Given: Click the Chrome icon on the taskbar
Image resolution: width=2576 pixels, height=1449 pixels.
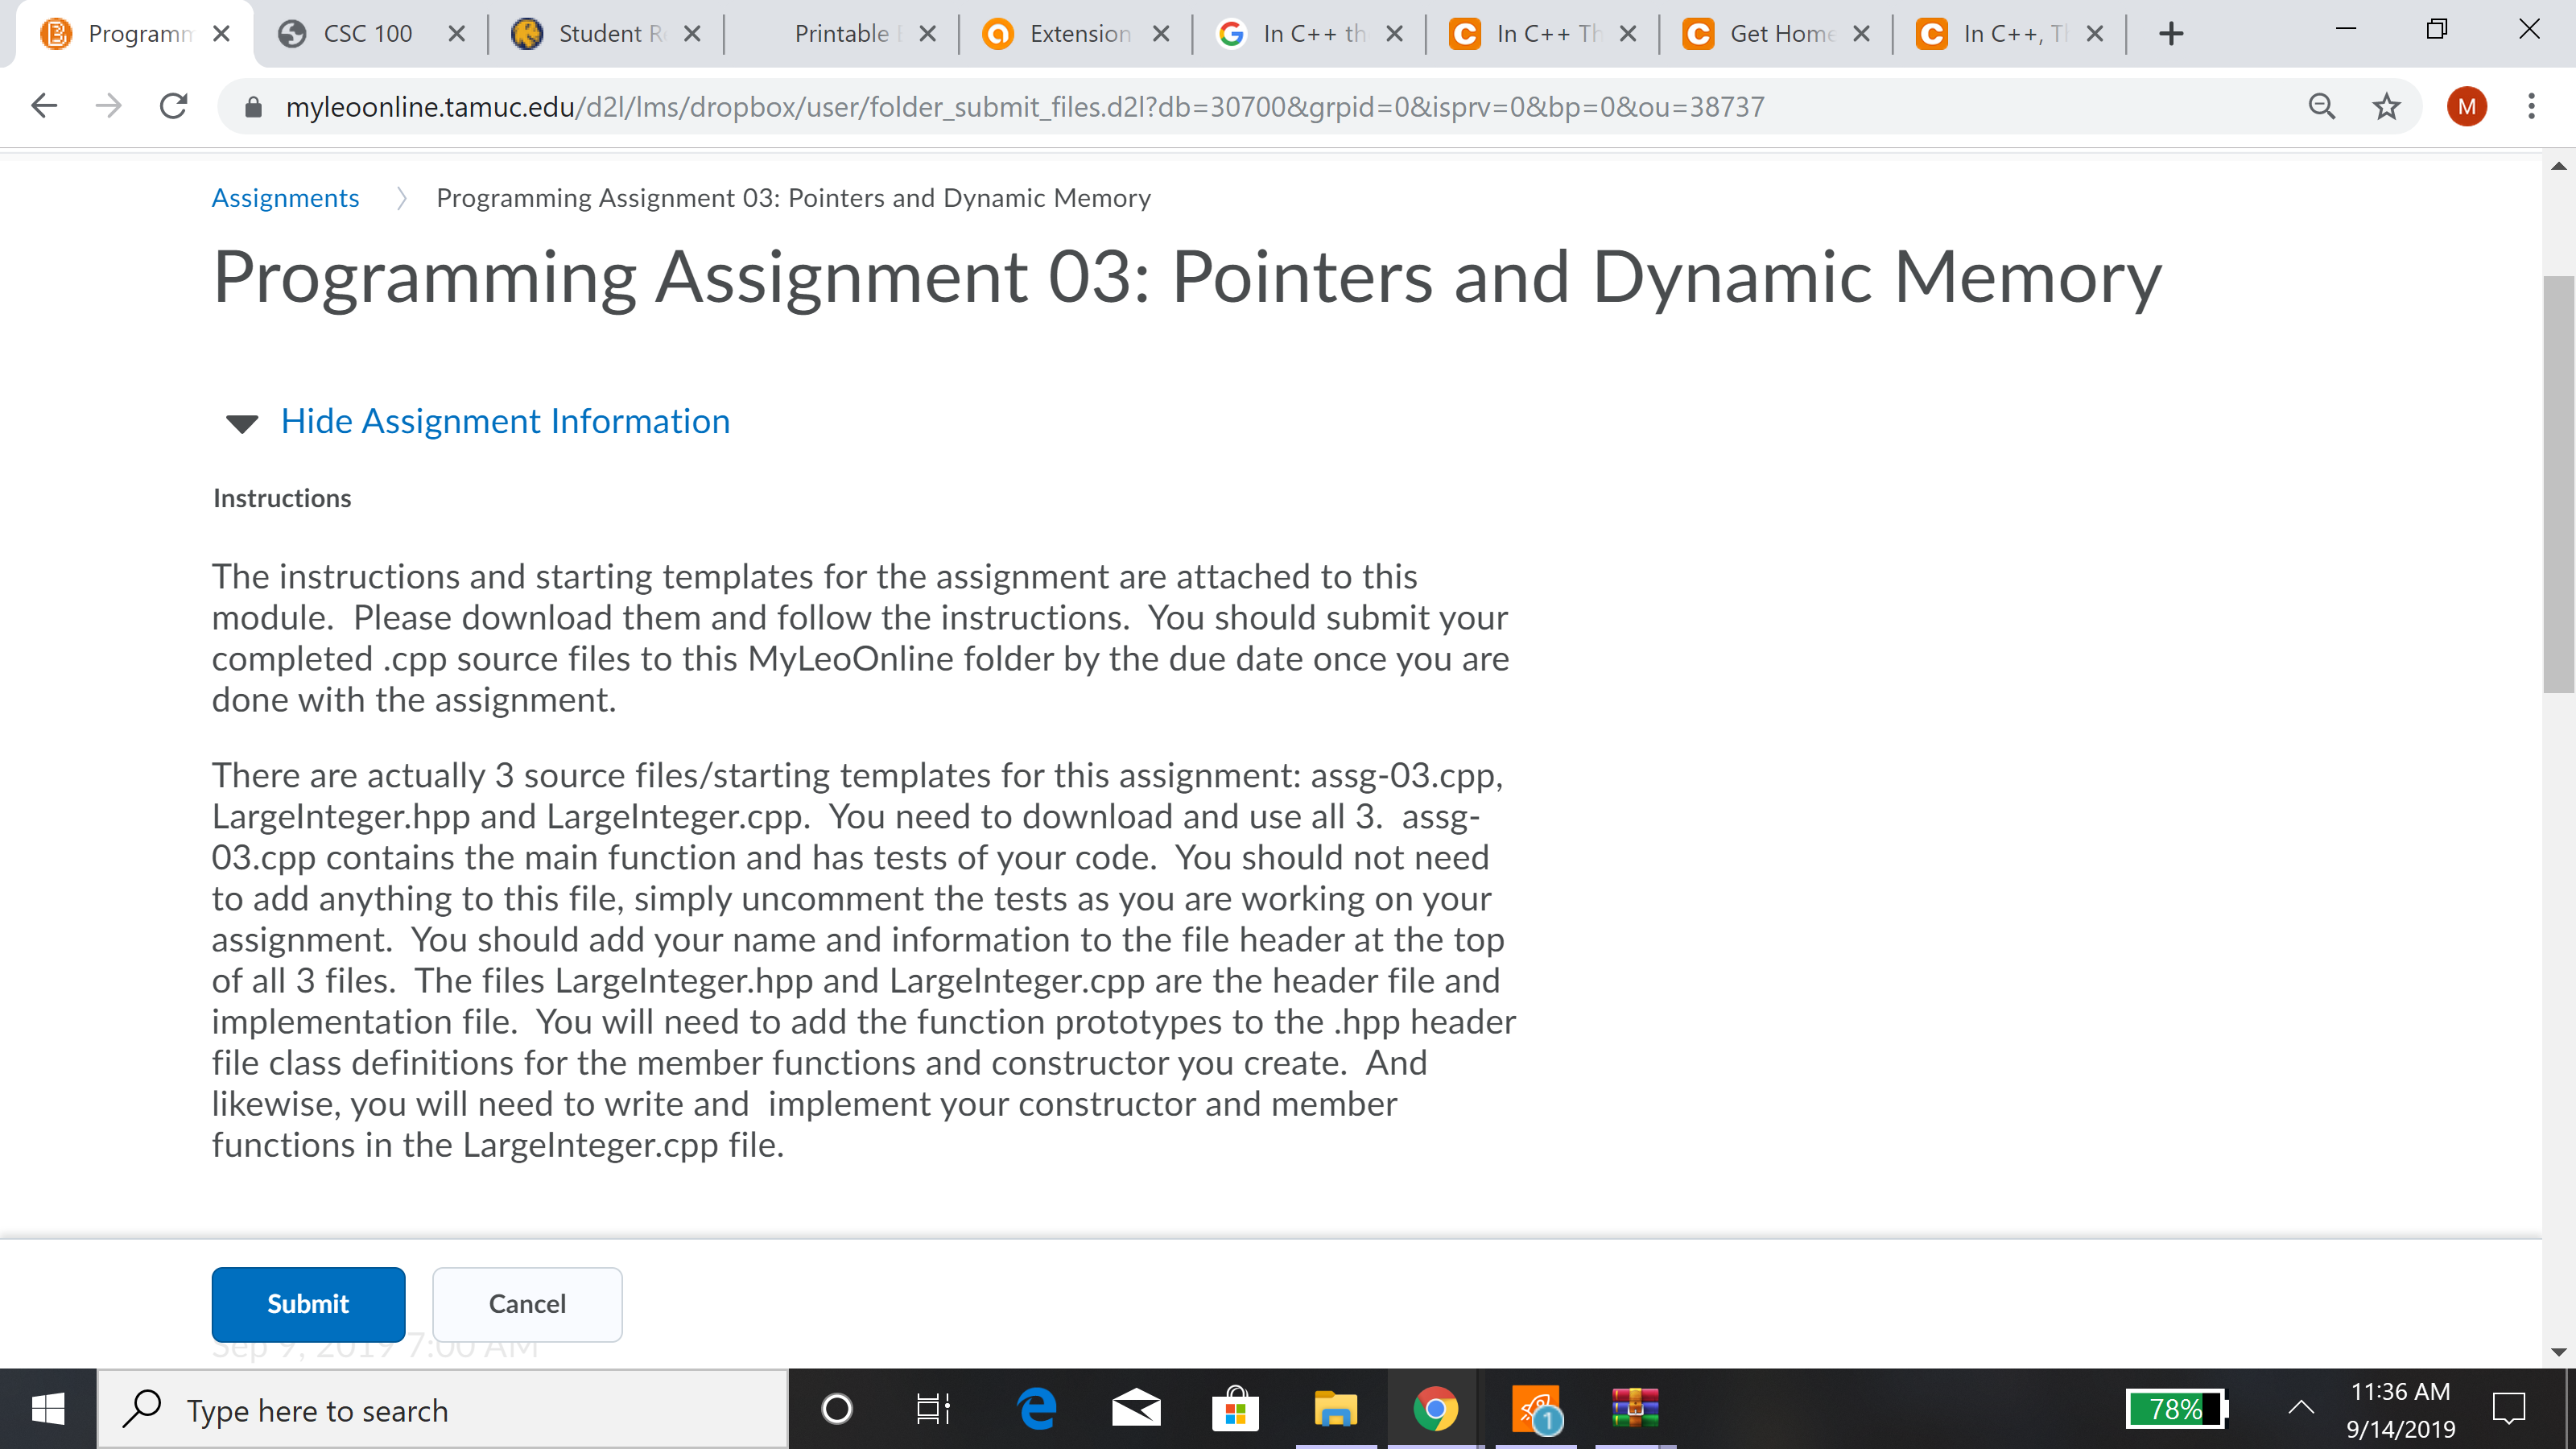Looking at the screenshot, I should click(1435, 1410).
